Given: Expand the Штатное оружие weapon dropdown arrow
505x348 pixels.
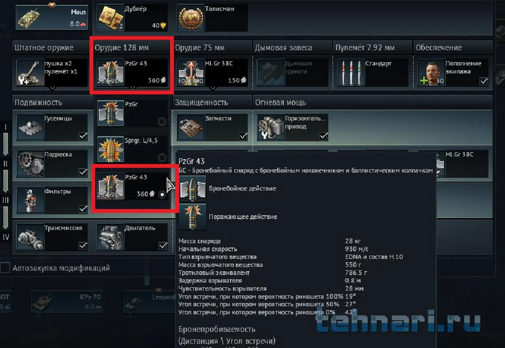Looking at the screenshot, I should coord(52,88).
